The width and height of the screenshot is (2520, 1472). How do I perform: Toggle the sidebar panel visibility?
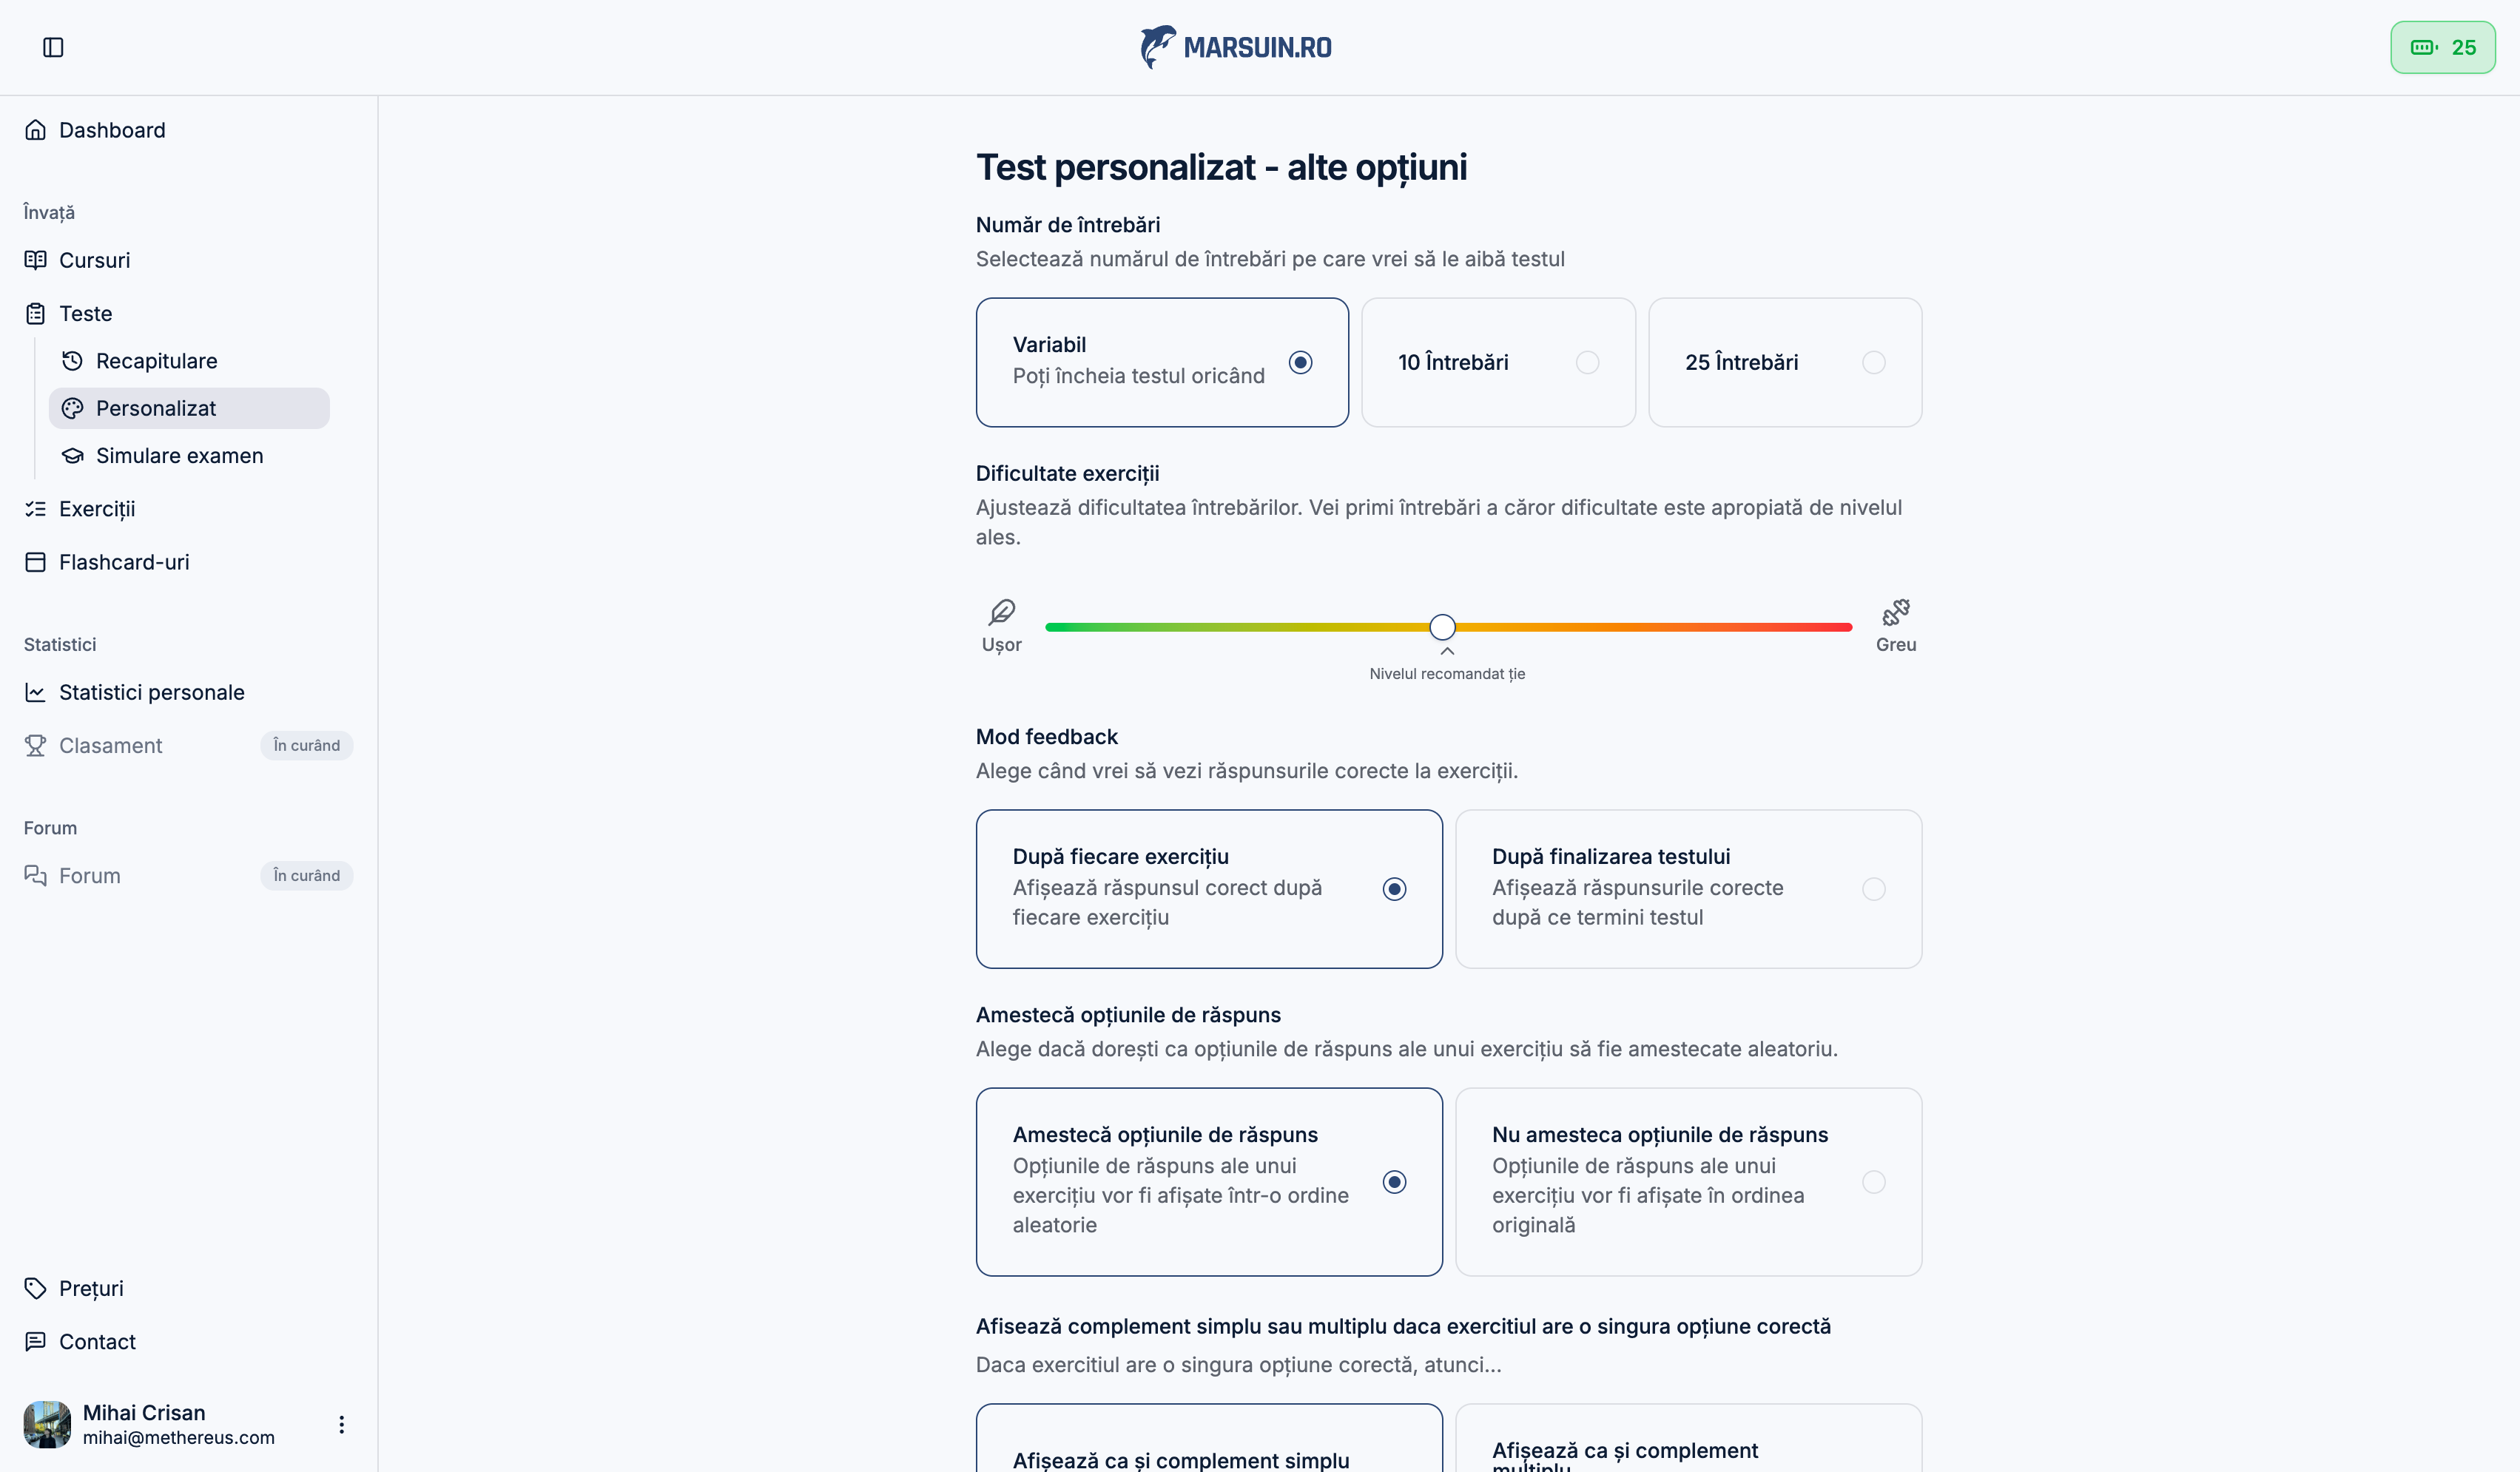(53, 47)
